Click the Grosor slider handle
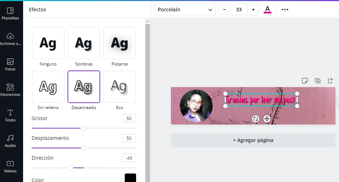 [83, 128]
